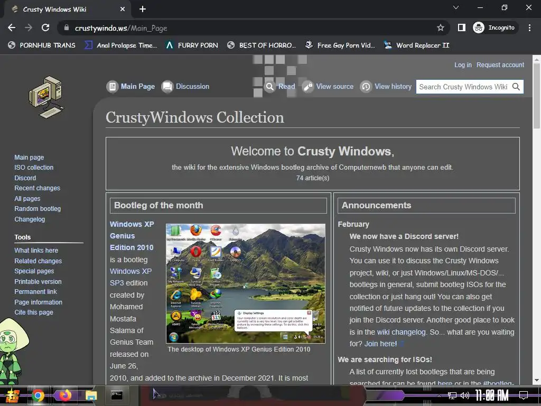Click the BEST OF HORRO... bookmark
The image size is (541, 406).
[262, 45]
